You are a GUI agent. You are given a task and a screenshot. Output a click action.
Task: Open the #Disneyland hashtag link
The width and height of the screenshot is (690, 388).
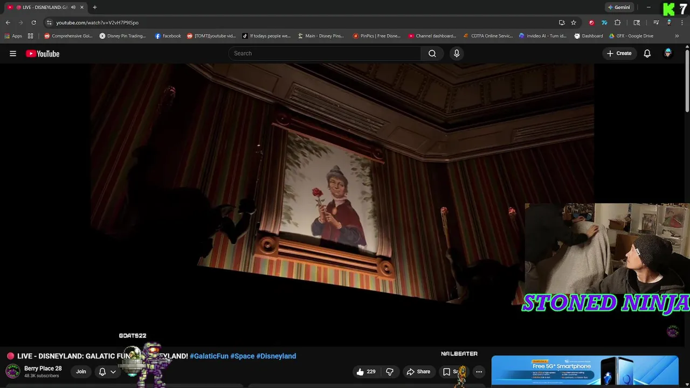pos(276,356)
